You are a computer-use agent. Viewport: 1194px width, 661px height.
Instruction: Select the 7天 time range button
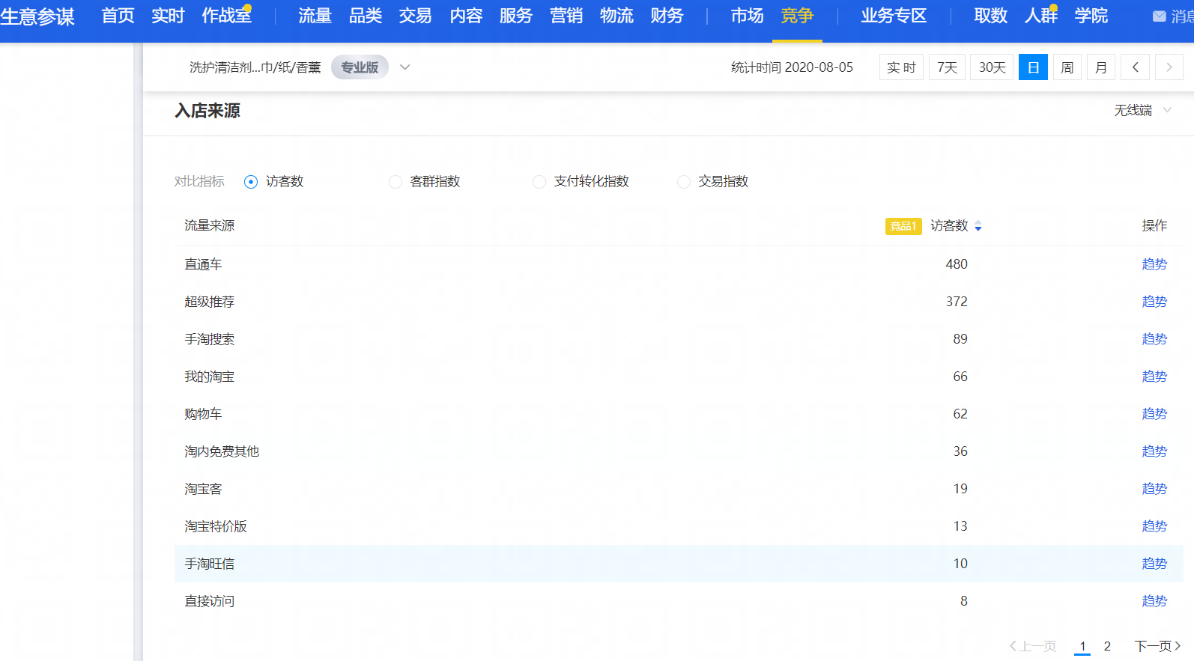pyautogui.click(x=947, y=67)
